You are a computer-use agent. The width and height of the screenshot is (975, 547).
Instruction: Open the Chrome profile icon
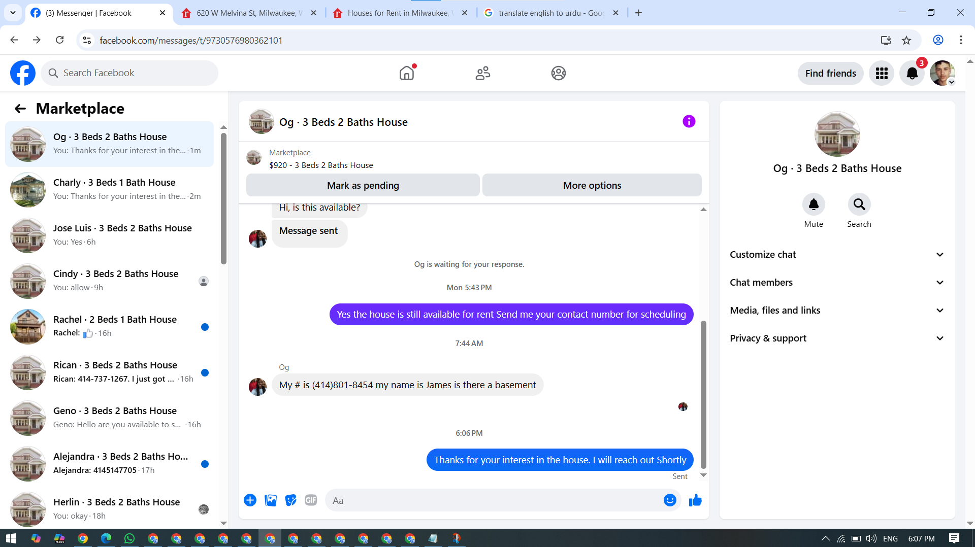[x=938, y=40]
